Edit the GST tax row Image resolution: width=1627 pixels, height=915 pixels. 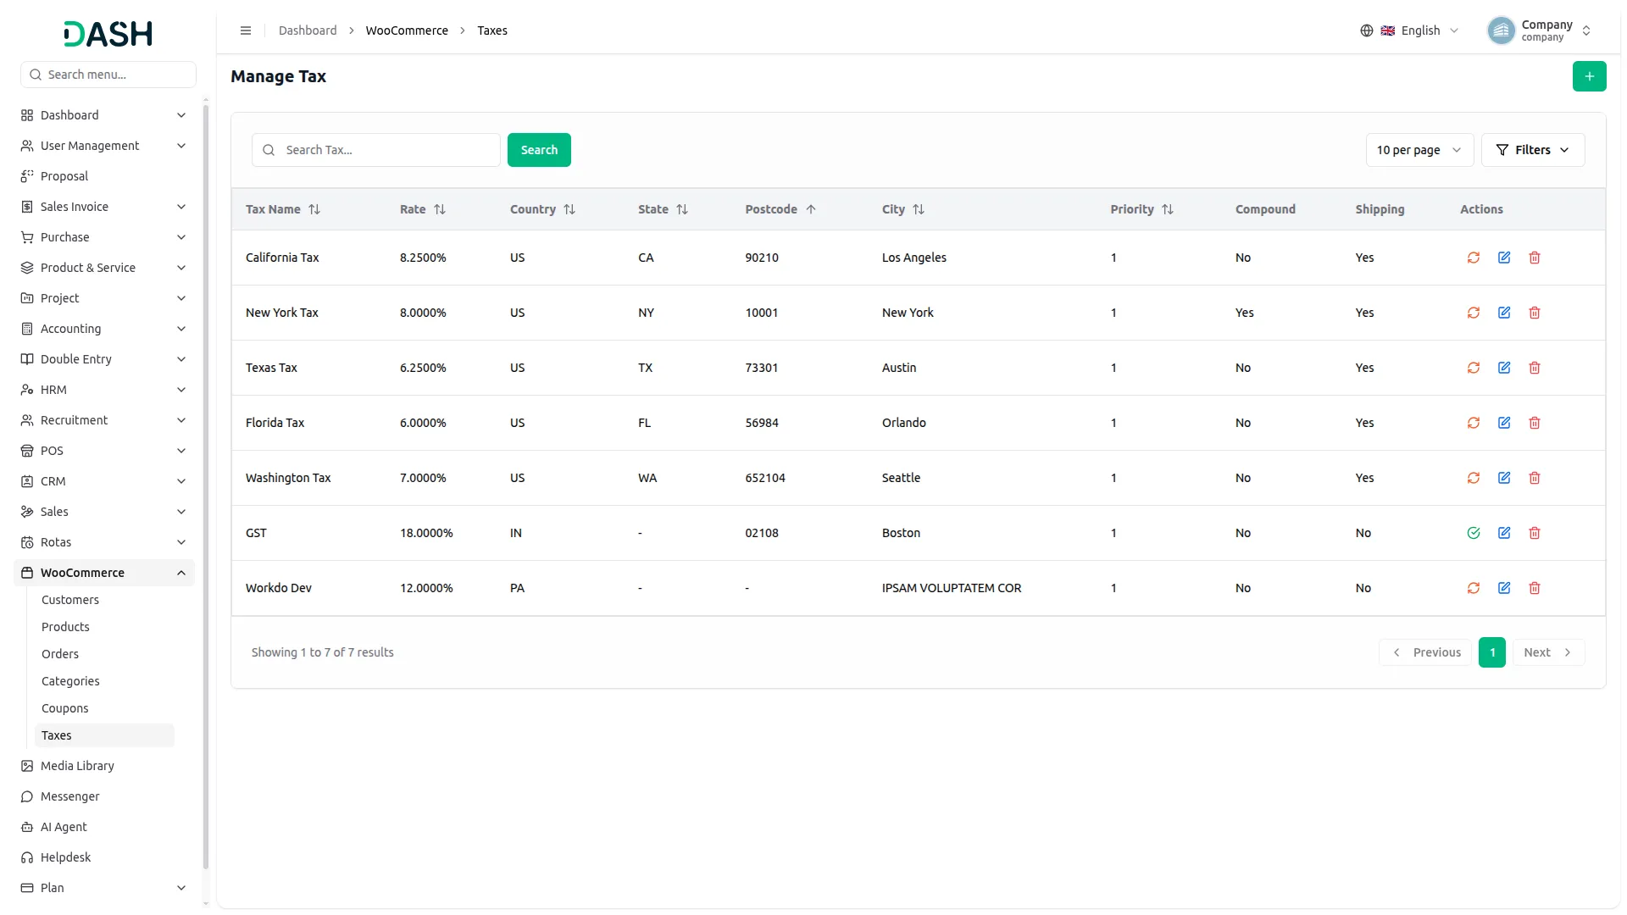pos(1504,533)
